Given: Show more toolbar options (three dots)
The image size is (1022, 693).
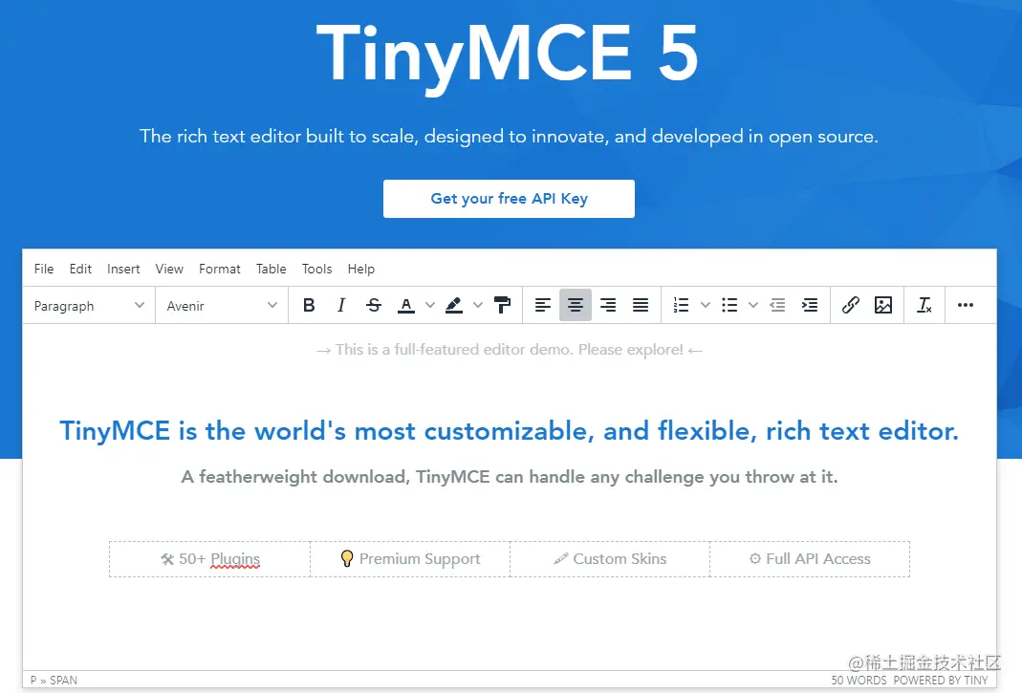Looking at the screenshot, I should [x=966, y=305].
